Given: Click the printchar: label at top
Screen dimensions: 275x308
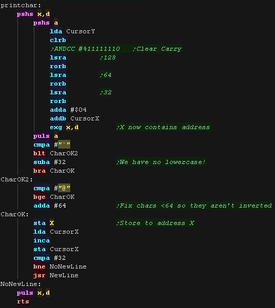Looking at the screenshot, I should [x=21, y=5].
